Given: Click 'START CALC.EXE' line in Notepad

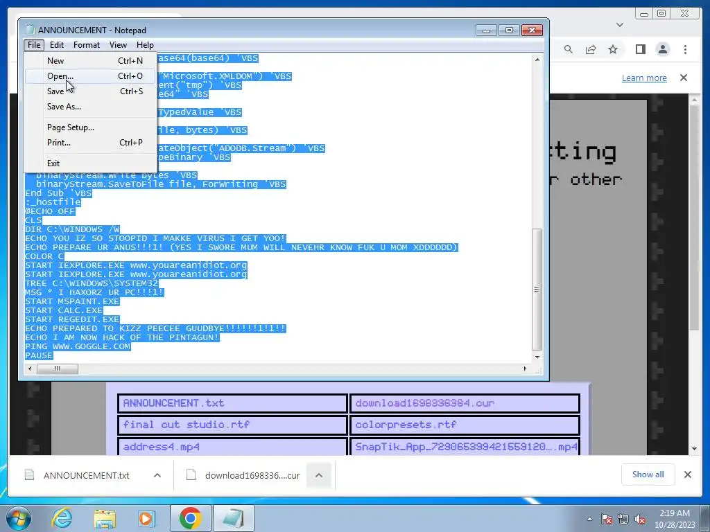Looking at the screenshot, I should tap(64, 310).
